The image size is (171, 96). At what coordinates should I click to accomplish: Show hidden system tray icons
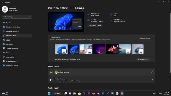[x=150, y=93]
